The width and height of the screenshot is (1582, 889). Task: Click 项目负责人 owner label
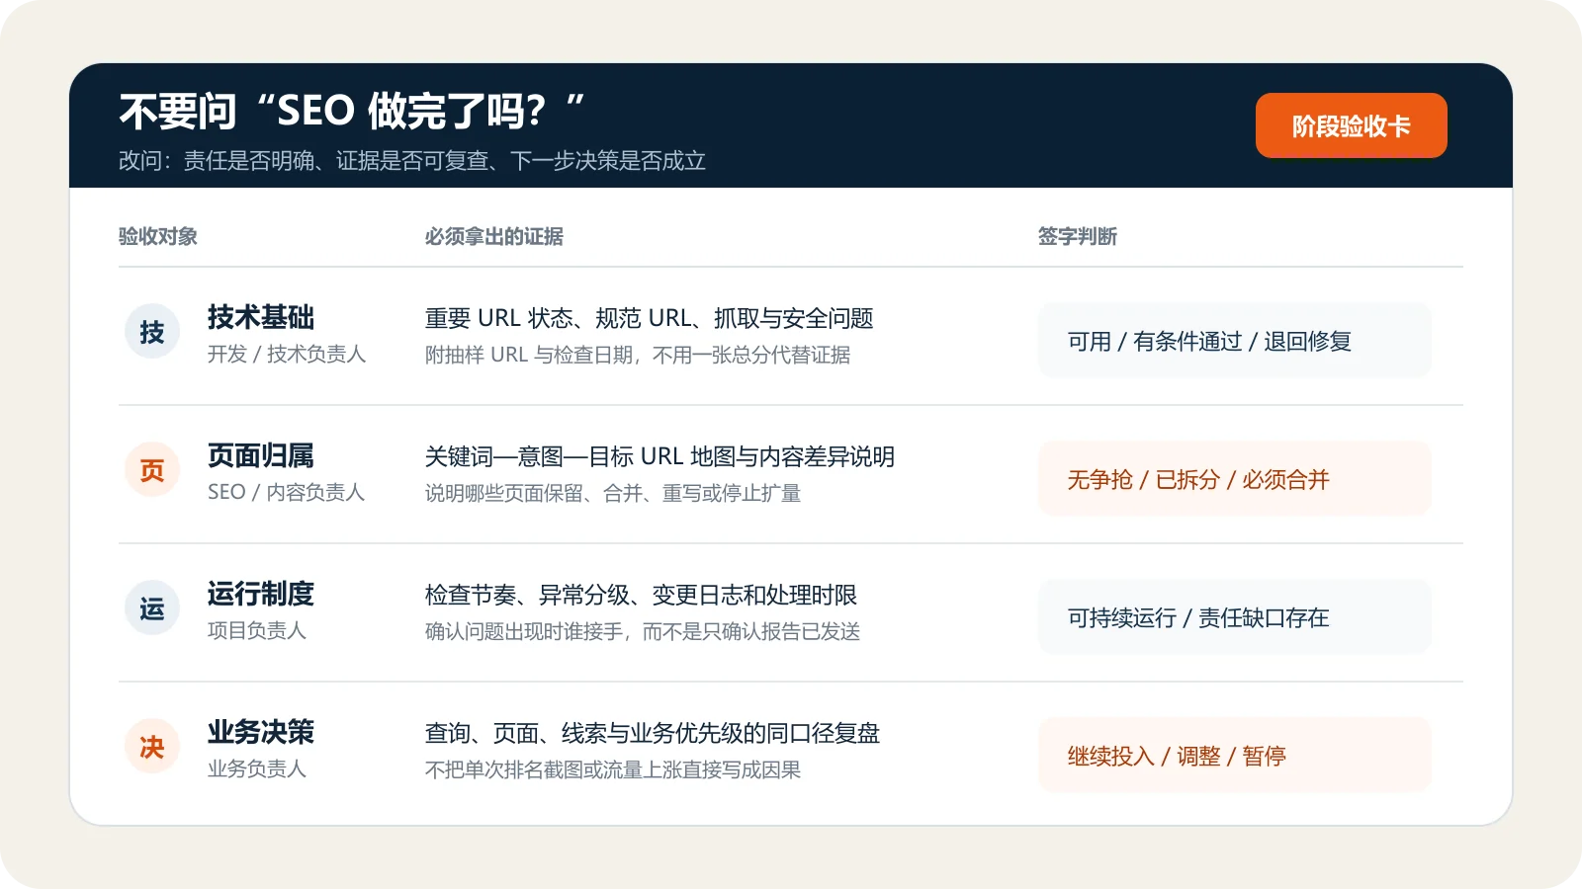coord(257,630)
